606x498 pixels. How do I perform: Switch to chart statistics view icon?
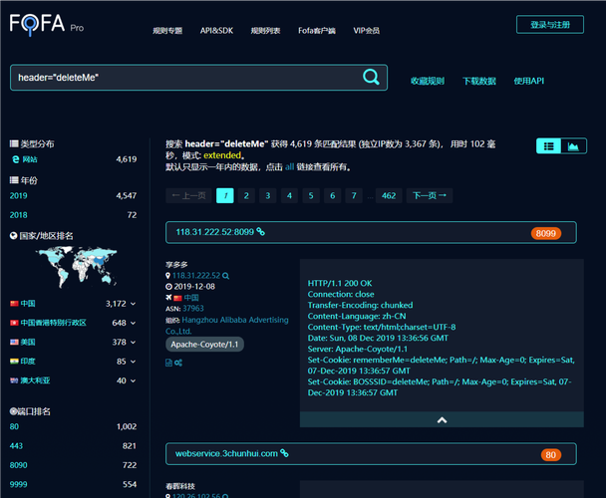(x=573, y=146)
